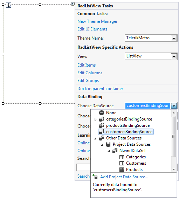Click the Edit Columns link
The height and width of the screenshot is (199, 186).
point(90,73)
